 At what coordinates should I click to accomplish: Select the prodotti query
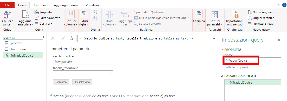coord(23,43)
